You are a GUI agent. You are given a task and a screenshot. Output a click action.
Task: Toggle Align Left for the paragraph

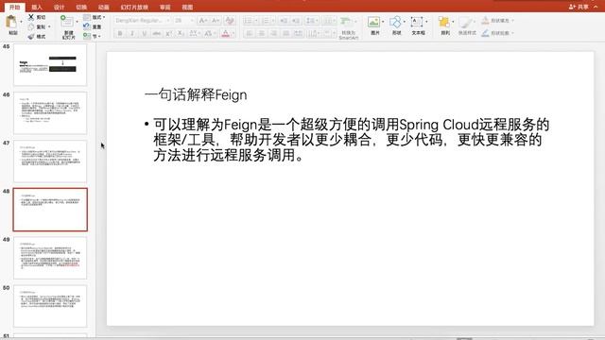click(x=250, y=34)
